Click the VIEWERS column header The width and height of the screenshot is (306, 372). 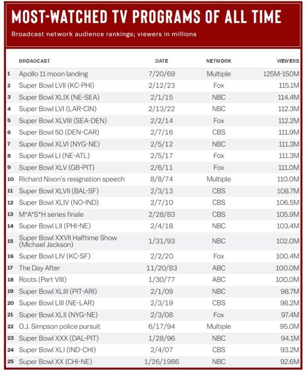coord(287,61)
